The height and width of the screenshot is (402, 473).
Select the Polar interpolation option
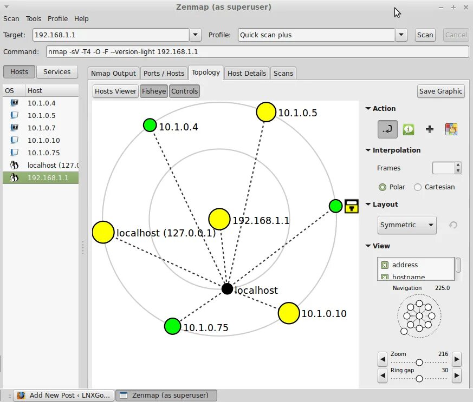tap(382, 187)
